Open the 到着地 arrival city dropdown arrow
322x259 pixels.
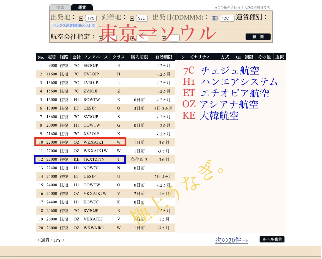132,18
